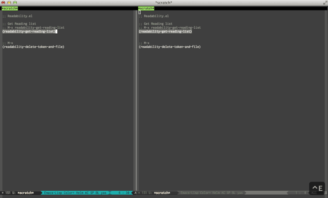Click *scratch* buffer name in left mode line
Screen dimensions: 328x198
pyautogui.click(x=26, y=193)
